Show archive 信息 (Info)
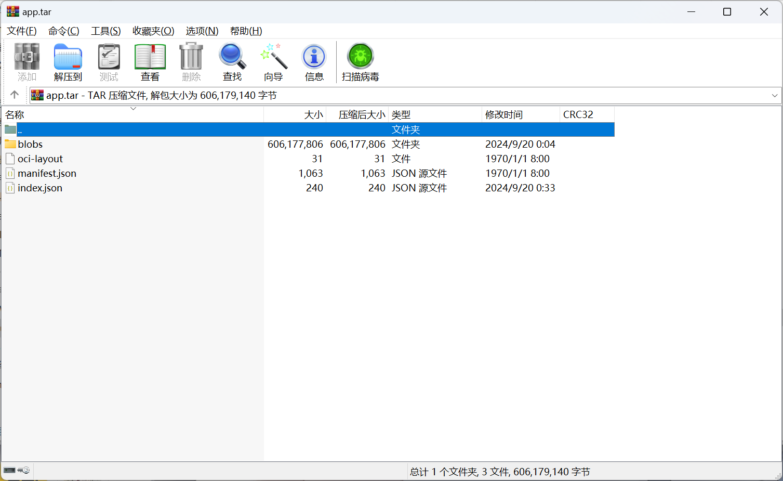 pos(314,62)
